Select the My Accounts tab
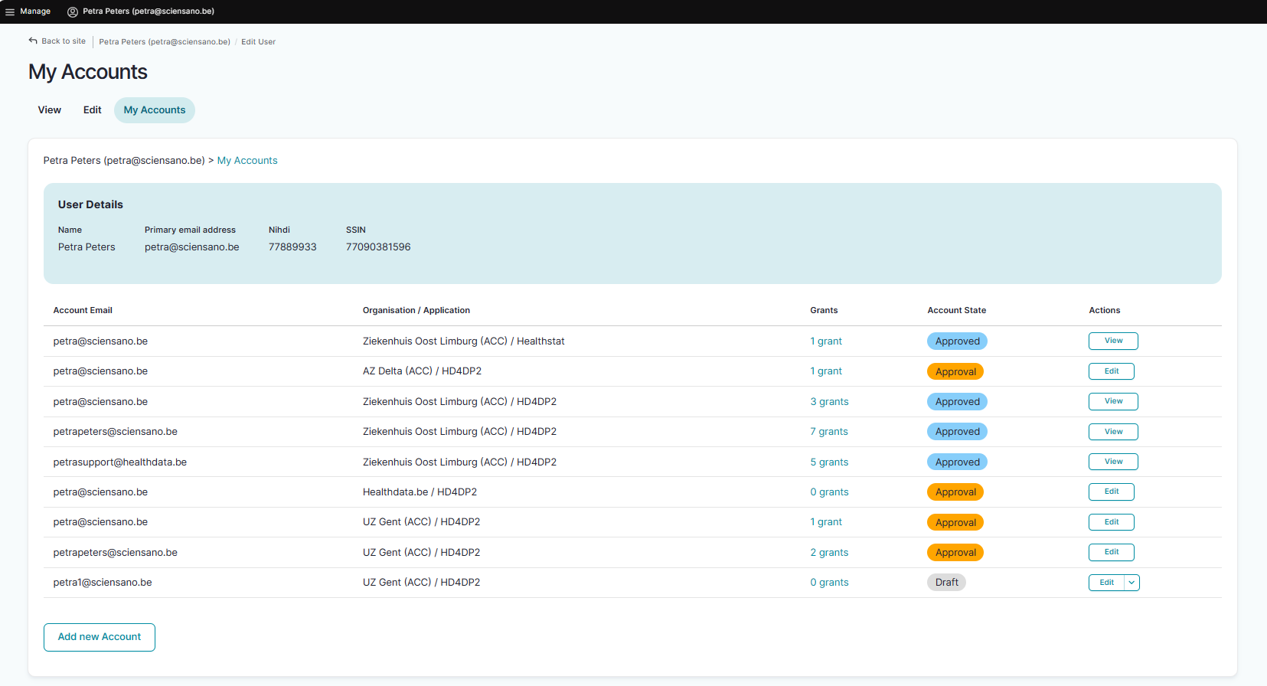1267x686 pixels. pos(155,110)
